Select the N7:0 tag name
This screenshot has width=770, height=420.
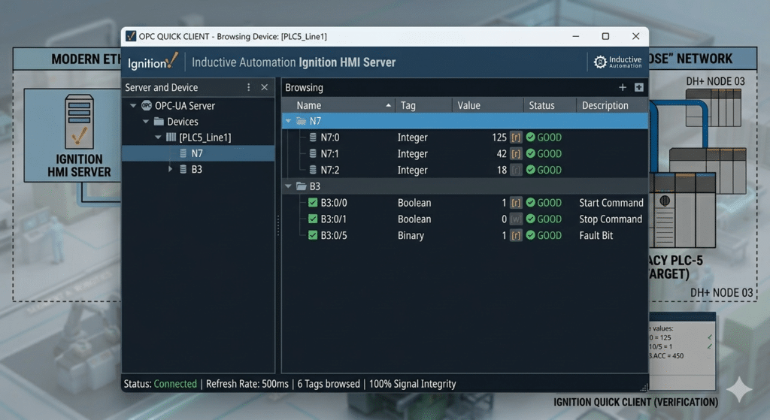(x=330, y=137)
